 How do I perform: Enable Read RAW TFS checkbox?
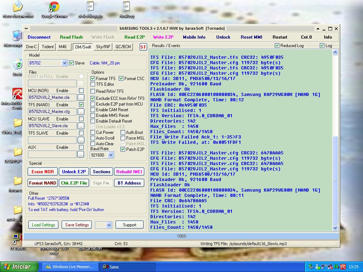[93, 91]
